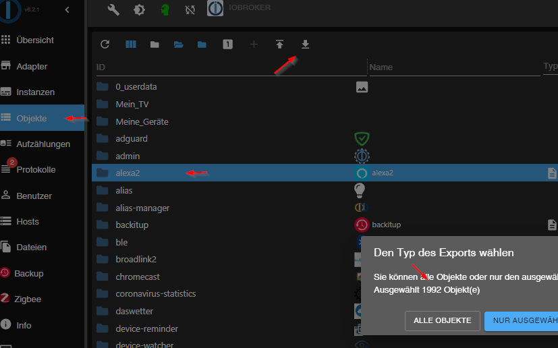Click the NUR AUSGEWÄHLTE button
The image size is (558, 348).
pos(522,320)
